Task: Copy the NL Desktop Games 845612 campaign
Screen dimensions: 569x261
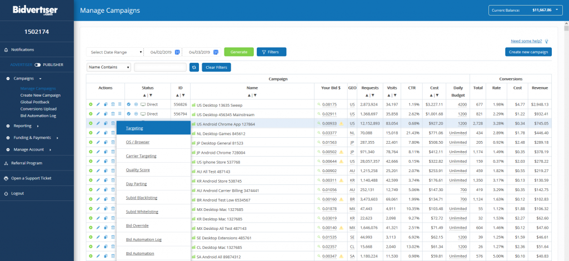Action: 106,133
